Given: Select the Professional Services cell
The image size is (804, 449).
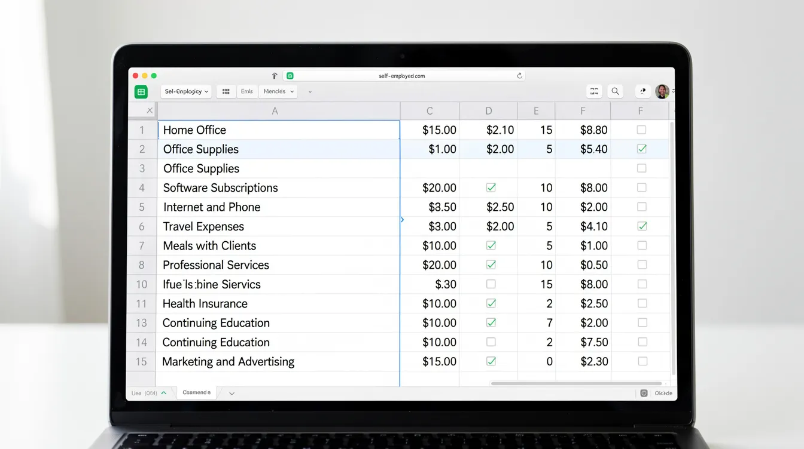Looking at the screenshot, I should [279, 265].
